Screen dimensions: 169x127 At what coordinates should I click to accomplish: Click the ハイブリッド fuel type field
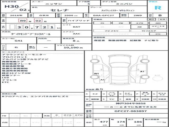pyautogui.click(x=76, y=20)
